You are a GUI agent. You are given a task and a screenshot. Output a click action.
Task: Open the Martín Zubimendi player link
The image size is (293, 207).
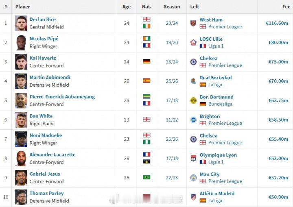[x=50, y=77]
